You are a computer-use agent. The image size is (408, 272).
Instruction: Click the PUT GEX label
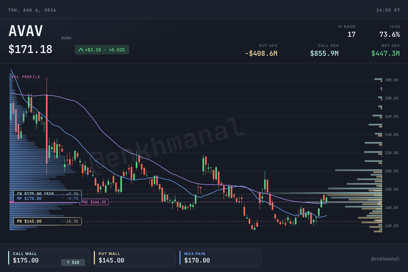click(x=268, y=46)
